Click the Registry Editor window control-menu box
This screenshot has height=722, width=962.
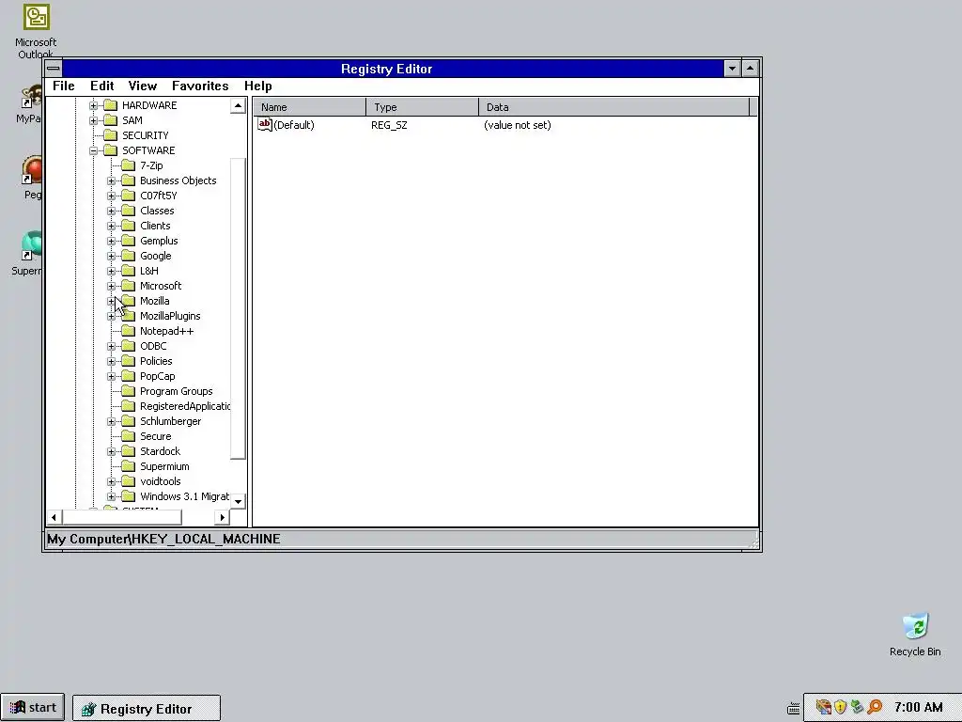[x=54, y=68]
